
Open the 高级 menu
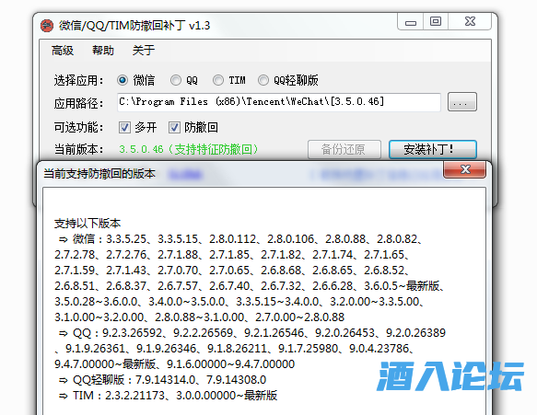coord(63,51)
